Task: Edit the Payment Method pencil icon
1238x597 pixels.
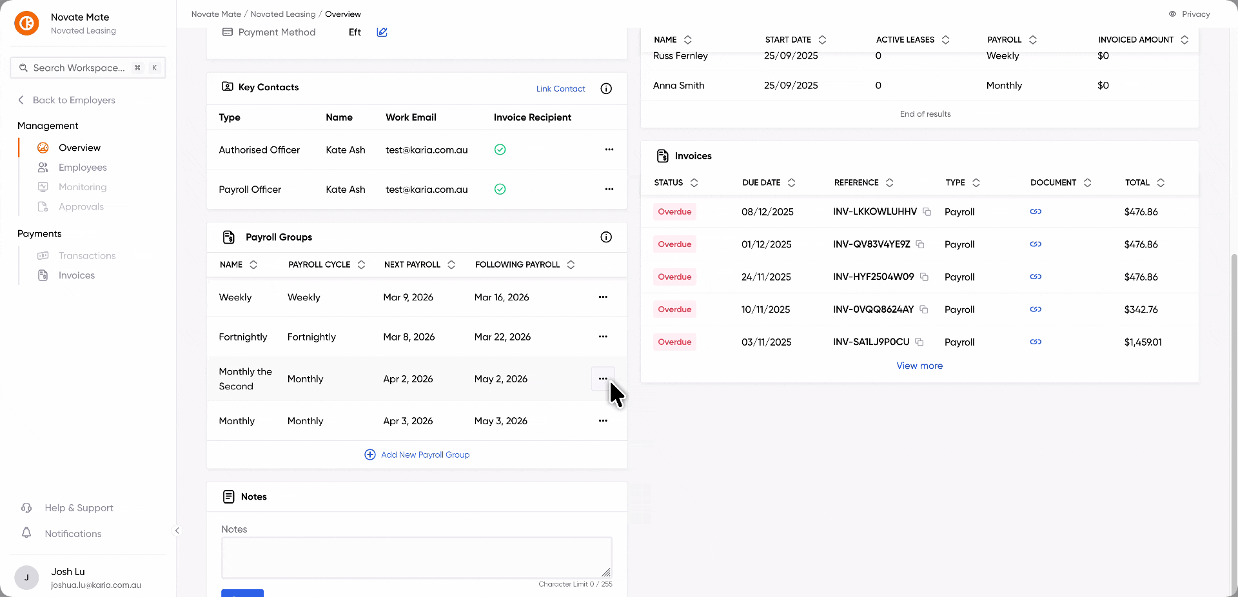Action: 382,32
